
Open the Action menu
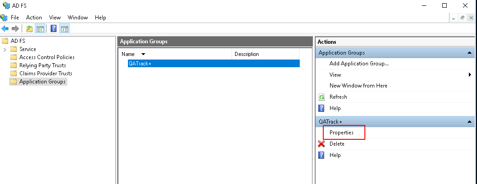(x=34, y=18)
